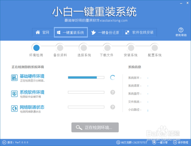
Task: Click 版本: Ver7.0.0.0 text
Action: click(x=18, y=143)
